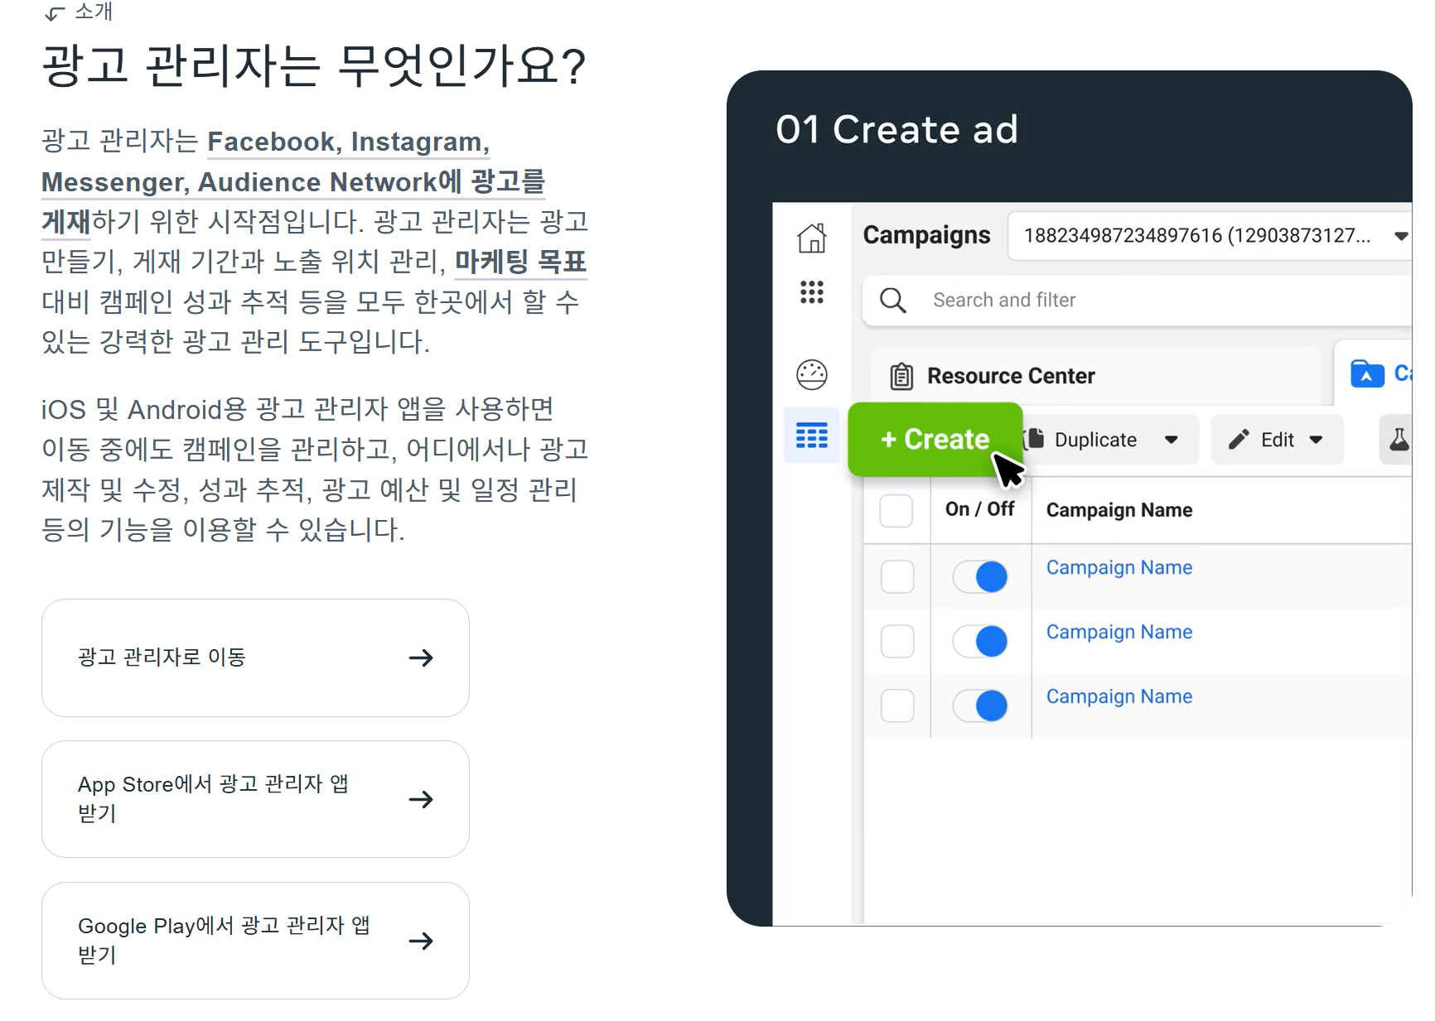Open 광고 관리자로 이동 link card
The image size is (1435, 1021).
point(255,657)
